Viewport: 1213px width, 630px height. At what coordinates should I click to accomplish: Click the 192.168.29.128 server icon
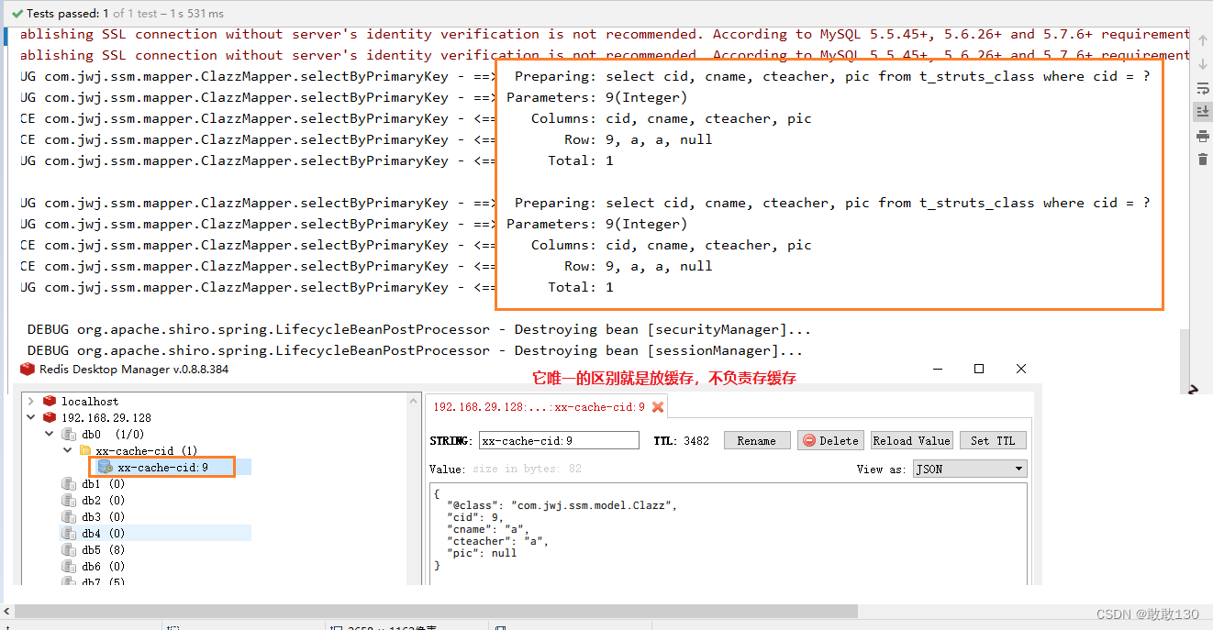coord(50,418)
